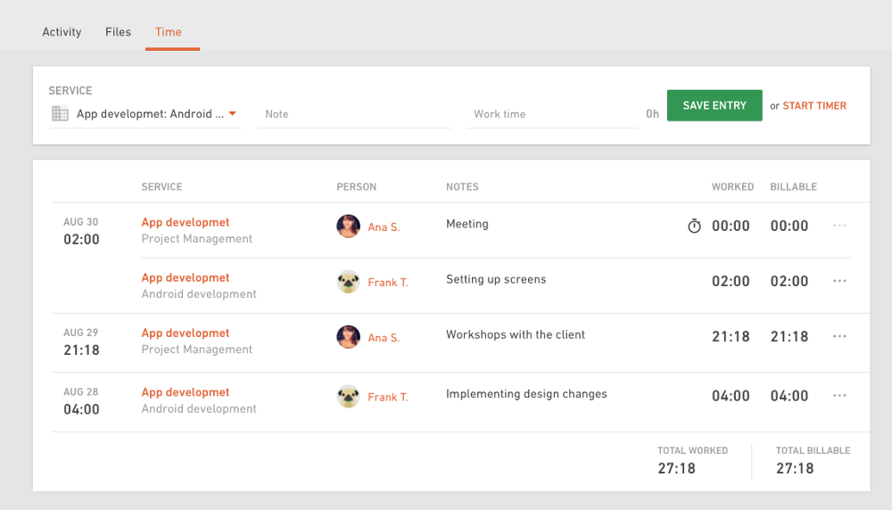Click Ana S. name in Workshops row
This screenshot has width=892, height=510.
[x=384, y=338]
